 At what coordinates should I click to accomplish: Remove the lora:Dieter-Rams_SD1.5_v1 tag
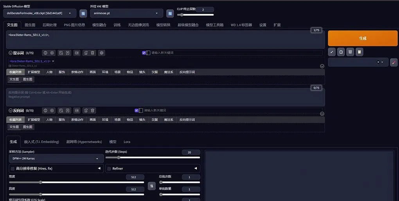point(53,61)
